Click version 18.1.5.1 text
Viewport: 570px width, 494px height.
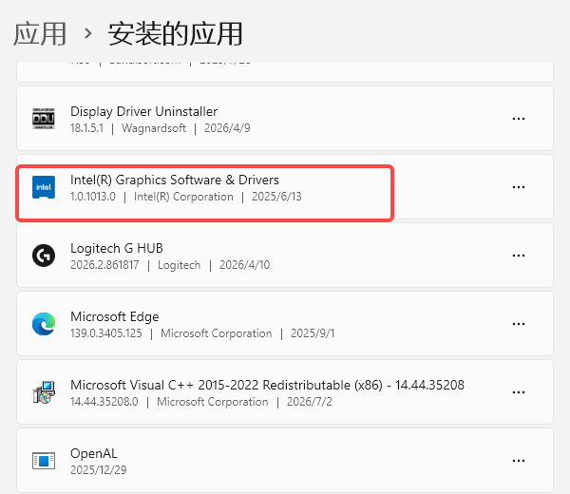86,128
